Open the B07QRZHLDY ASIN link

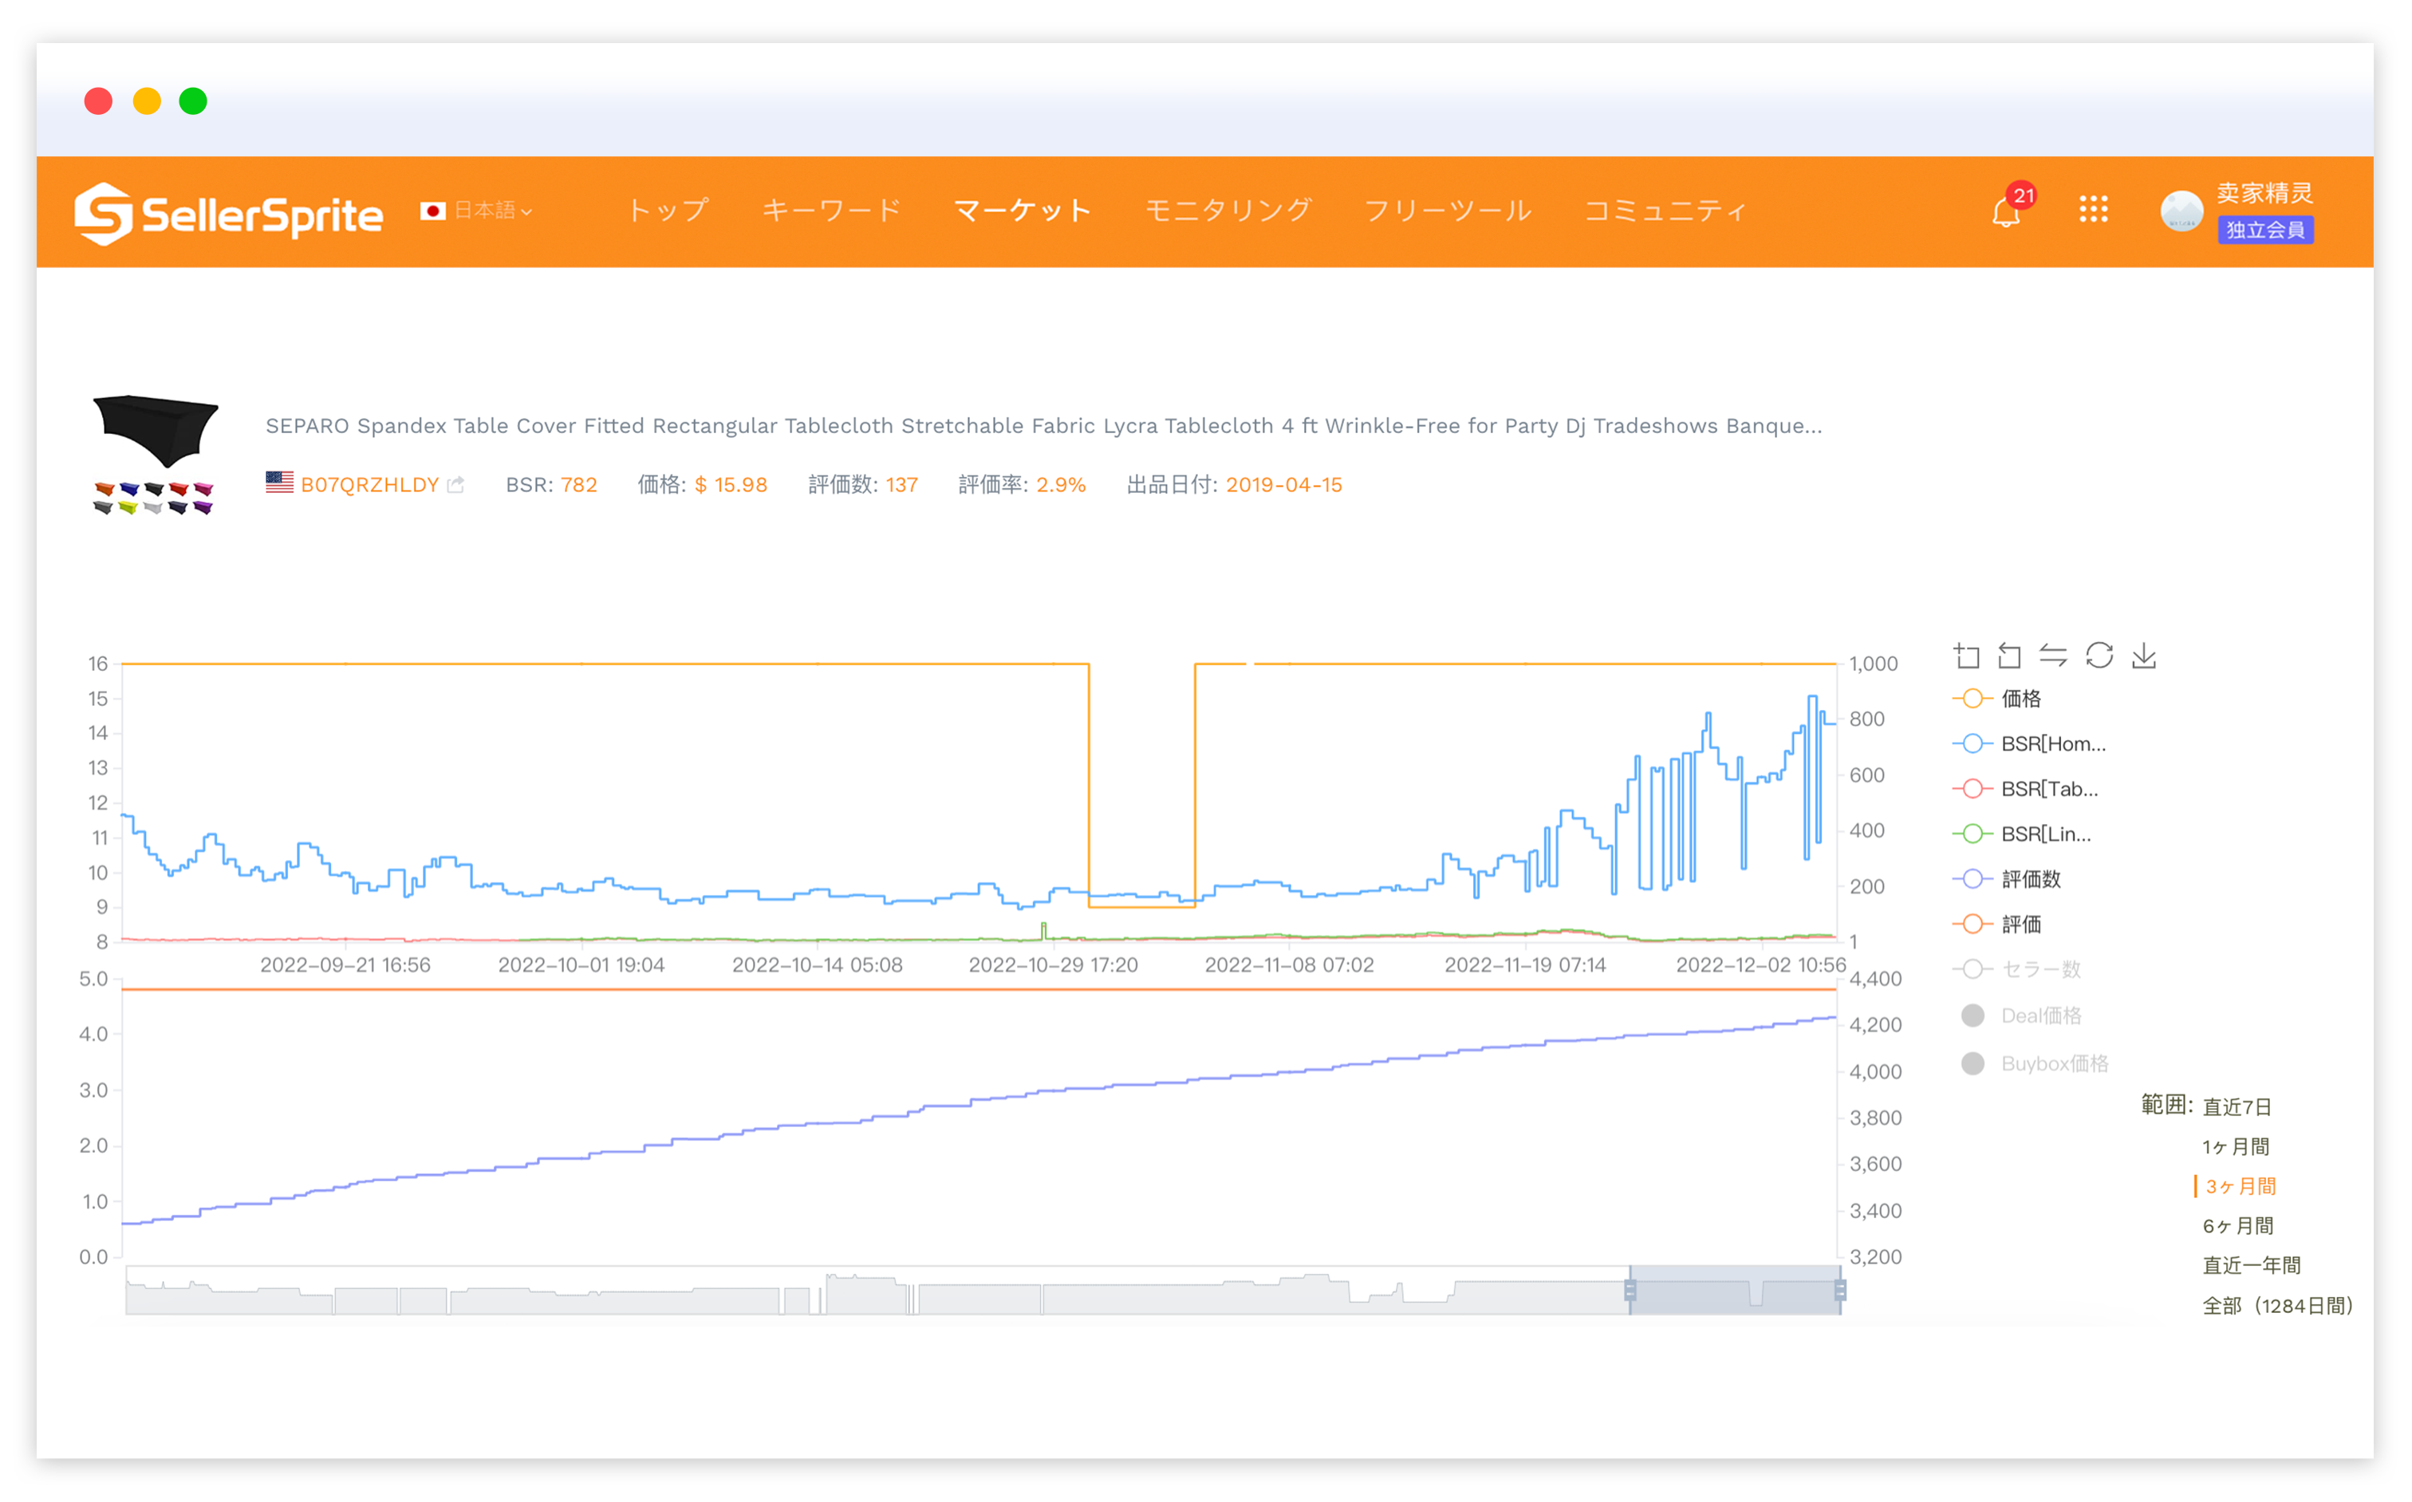(x=369, y=485)
